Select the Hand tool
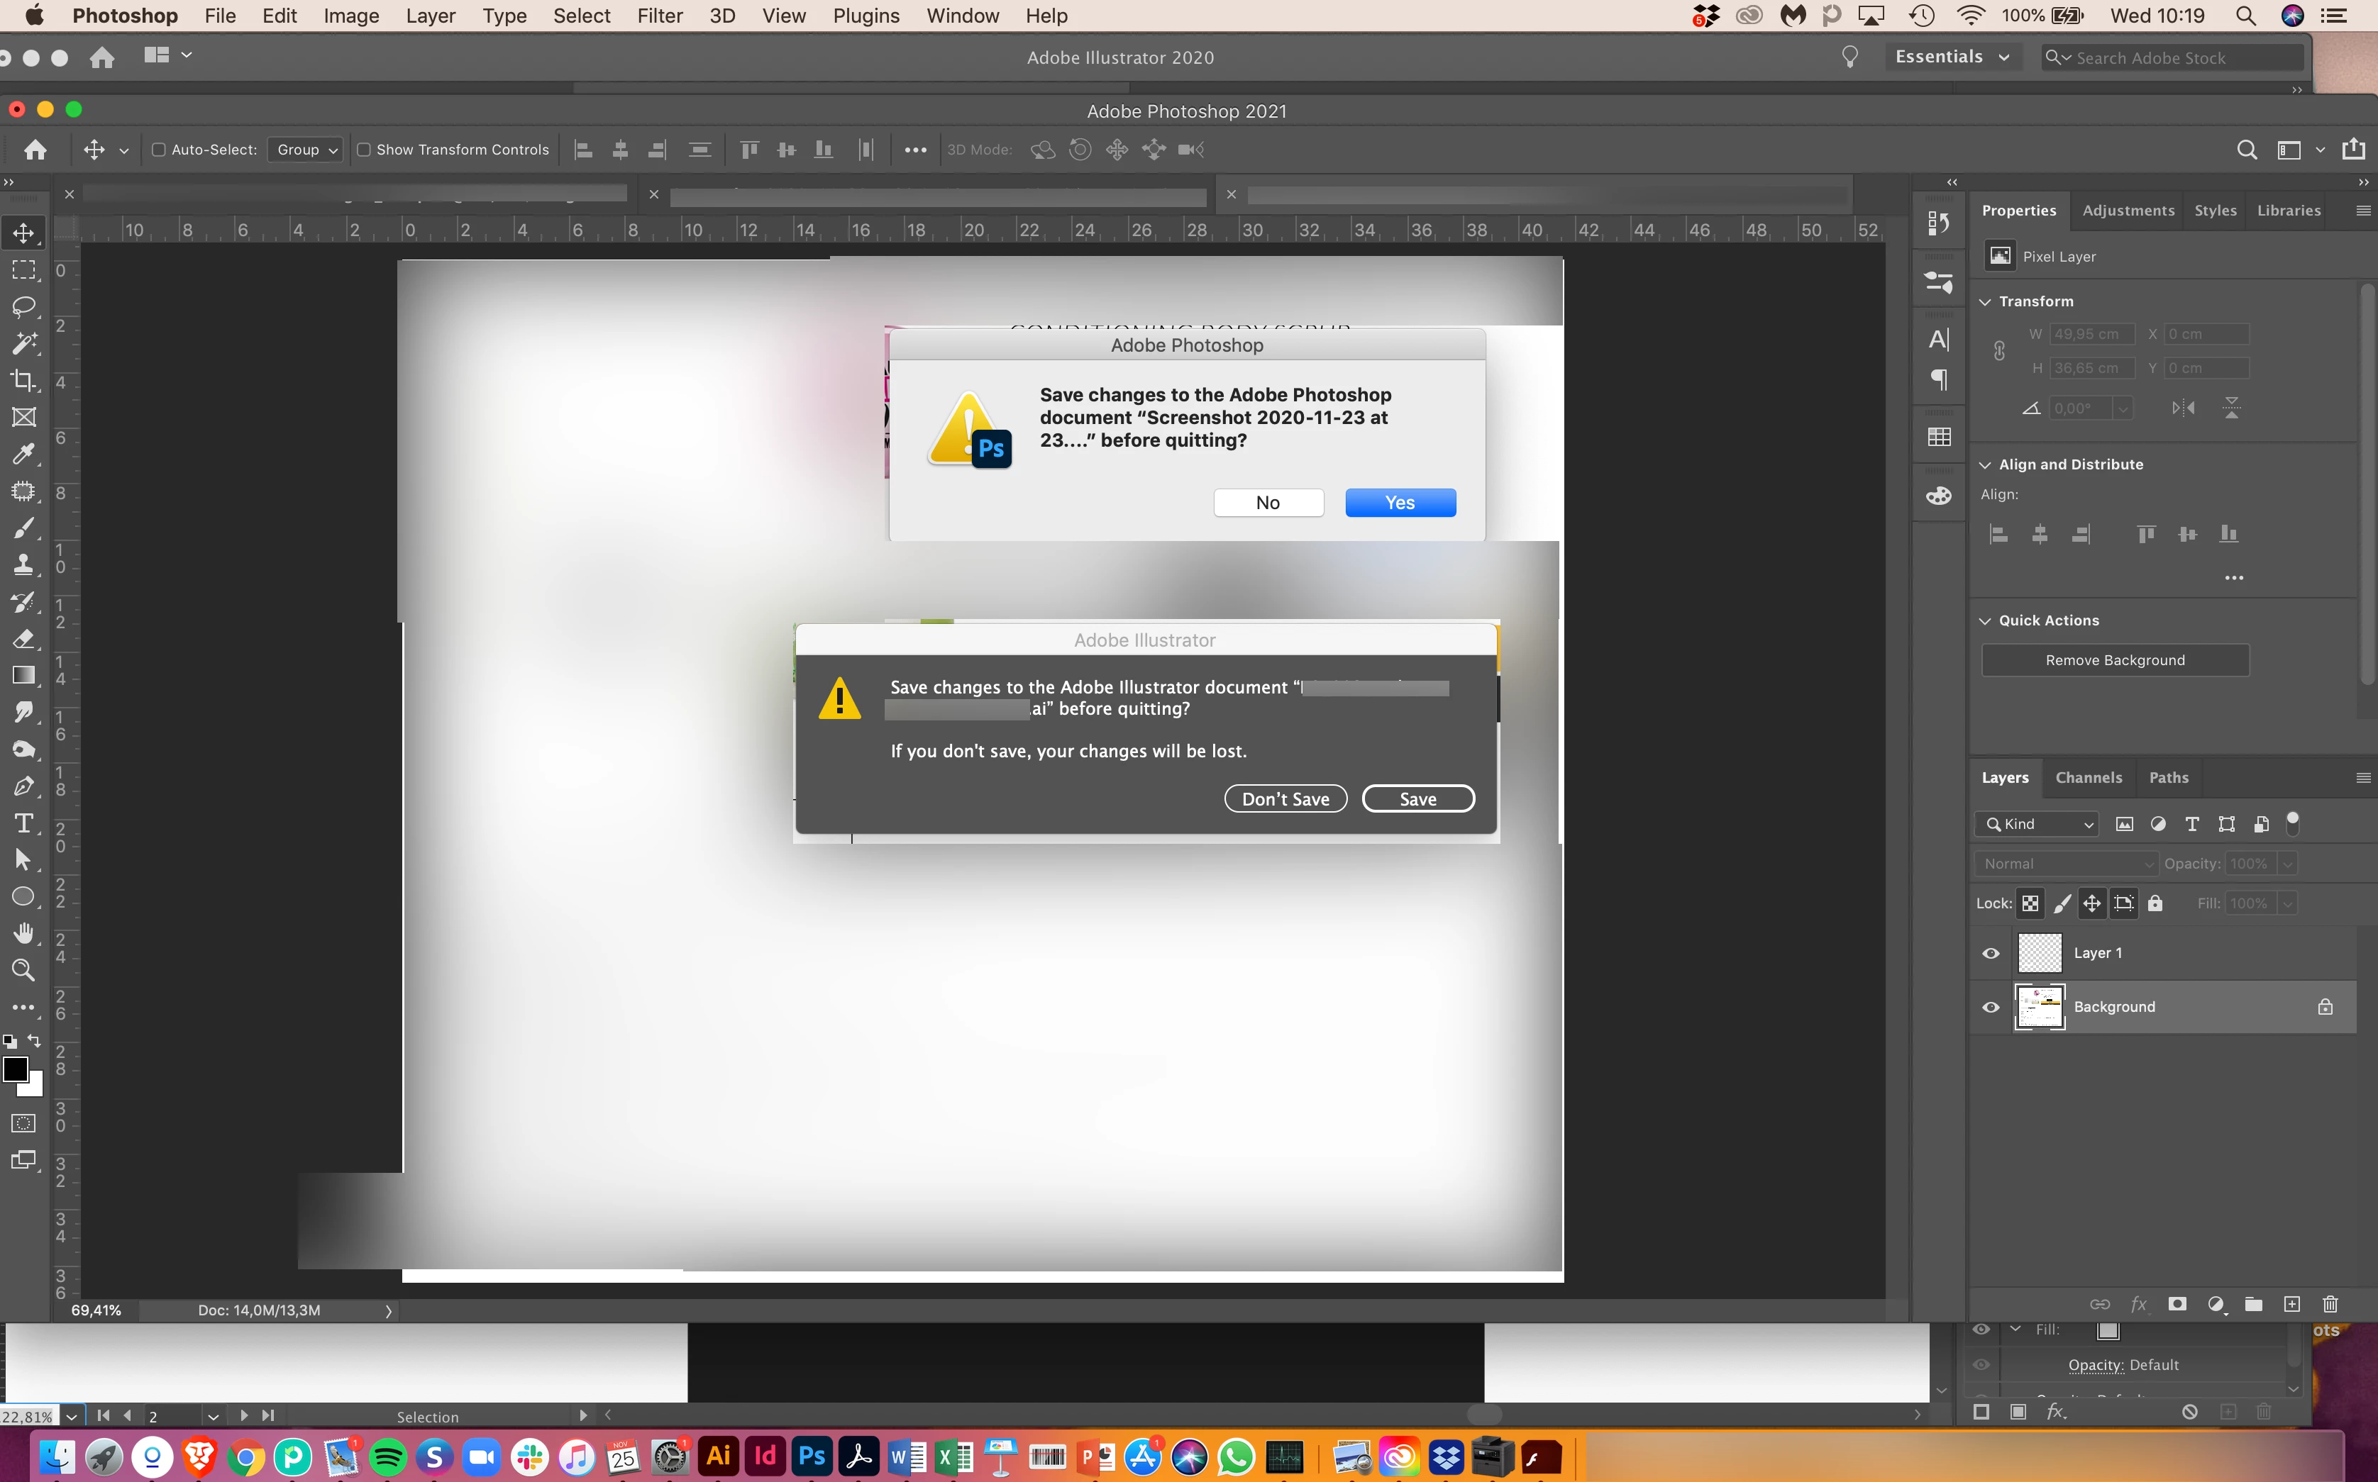Screen dimensions: 2378x1482 [x=23, y=933]
